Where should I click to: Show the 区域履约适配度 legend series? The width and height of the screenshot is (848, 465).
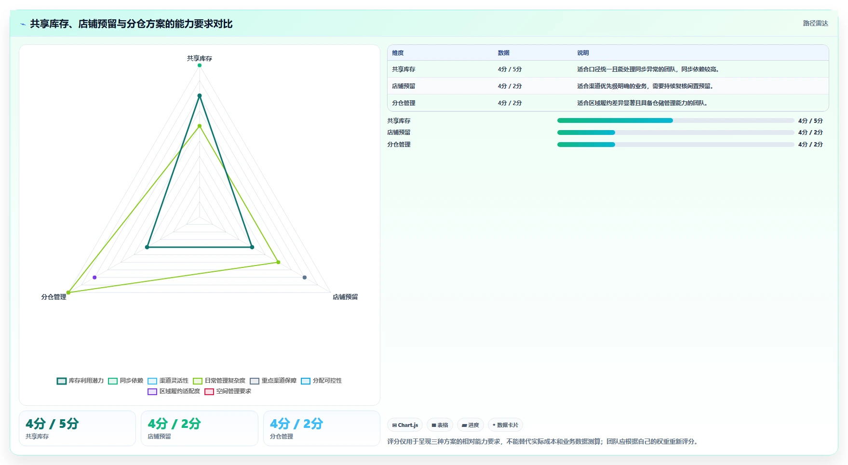click(x=174, y=391)
